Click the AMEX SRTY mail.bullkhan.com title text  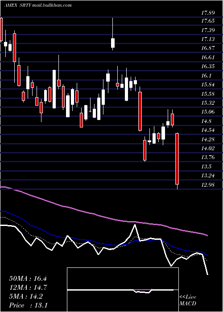click(38, 5)
